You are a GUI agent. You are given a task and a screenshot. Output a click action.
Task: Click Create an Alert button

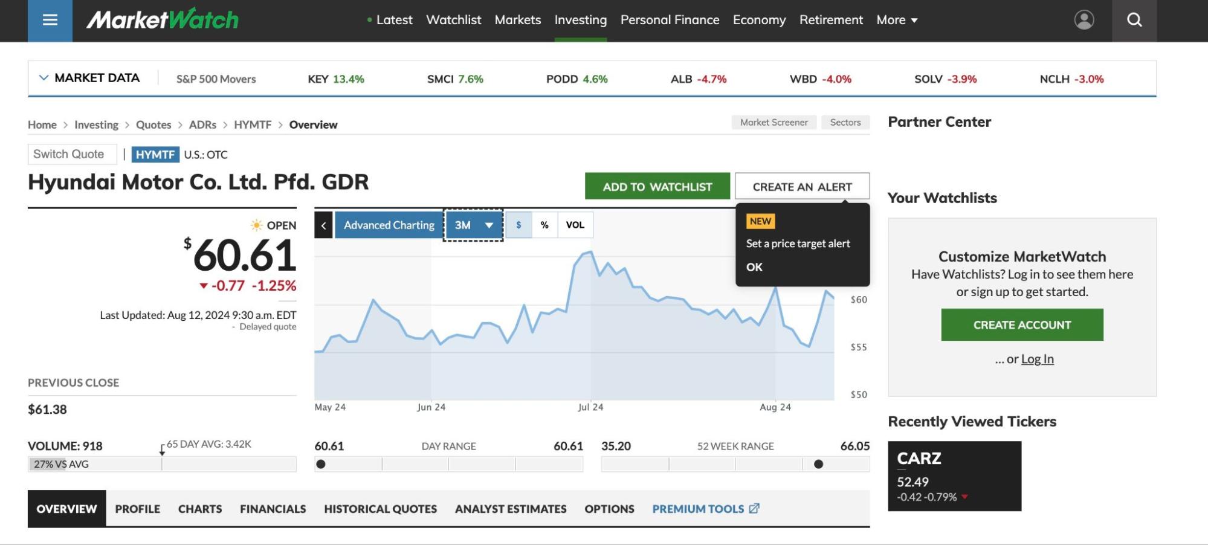[x=803, y=186]
